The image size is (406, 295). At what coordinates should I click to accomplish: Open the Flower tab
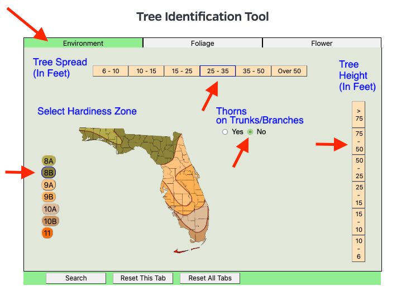[x=322, y=43]
